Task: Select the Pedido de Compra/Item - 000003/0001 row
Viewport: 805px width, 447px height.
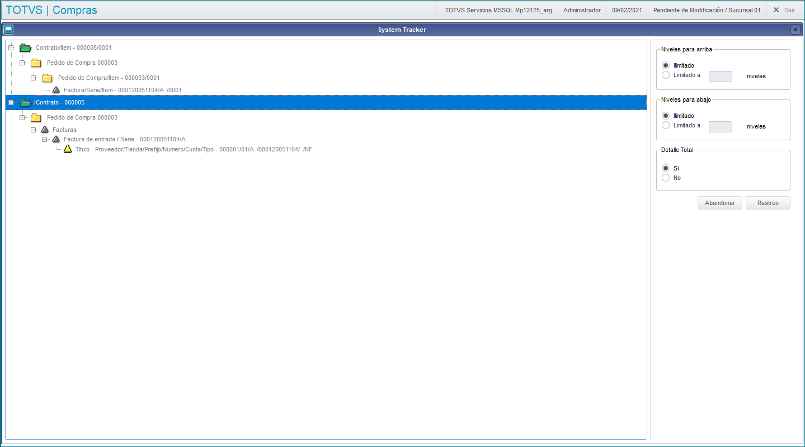Action: 109,78
